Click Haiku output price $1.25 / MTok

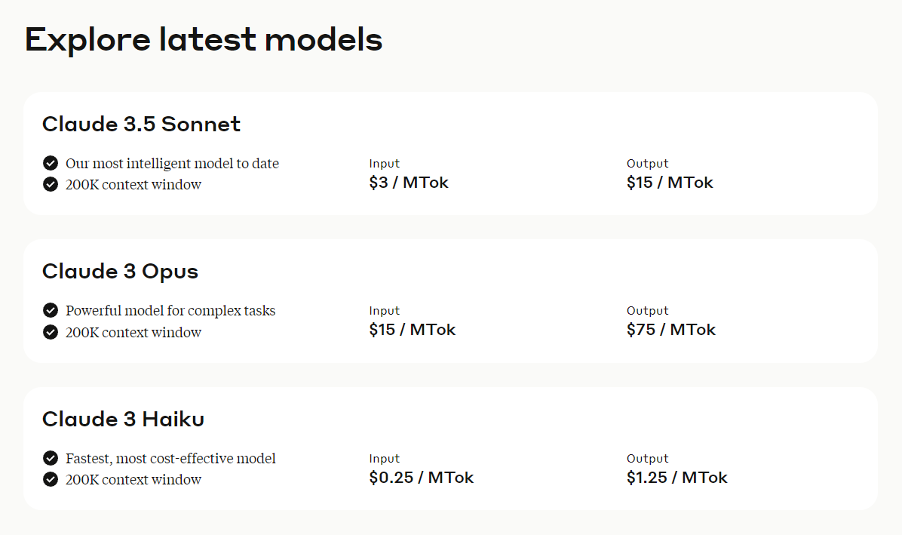tap(677, 478)
